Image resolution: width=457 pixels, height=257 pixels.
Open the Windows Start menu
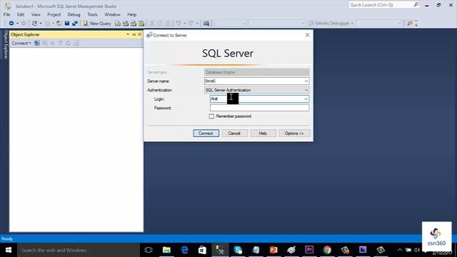tap(9, 250)
